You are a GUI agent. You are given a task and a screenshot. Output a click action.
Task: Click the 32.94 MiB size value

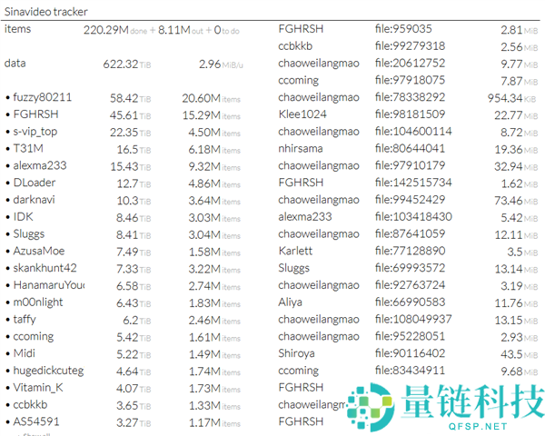pos(516,166)
